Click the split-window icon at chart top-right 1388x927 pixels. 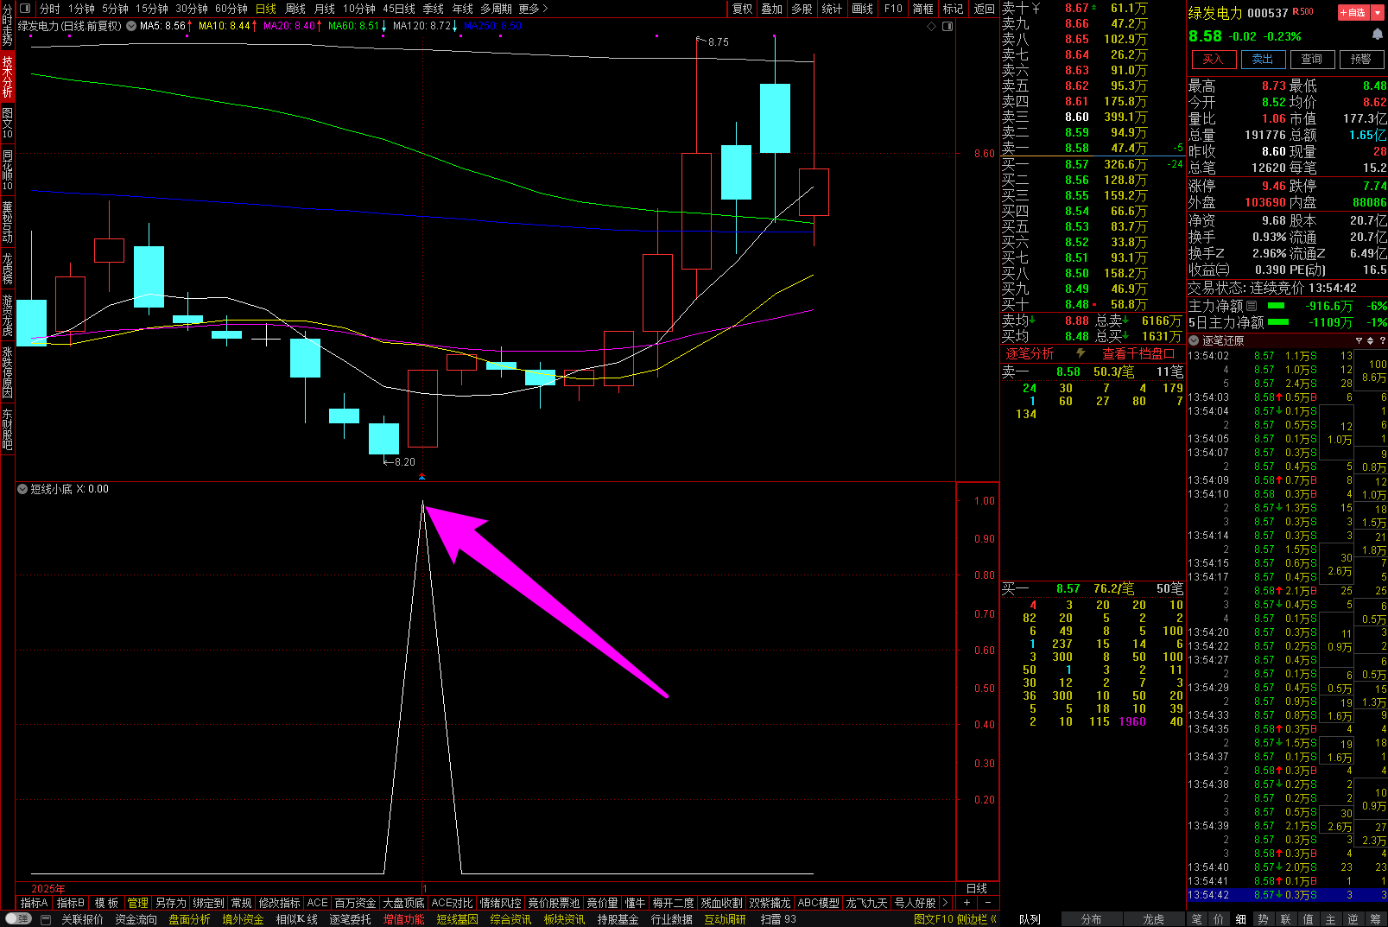(x=948, y=26)
